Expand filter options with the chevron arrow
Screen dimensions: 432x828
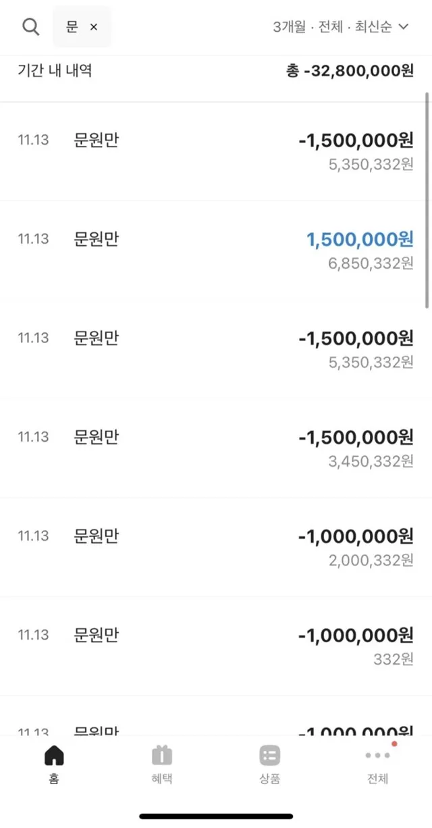pyautogui.click(x=404, y=27)
